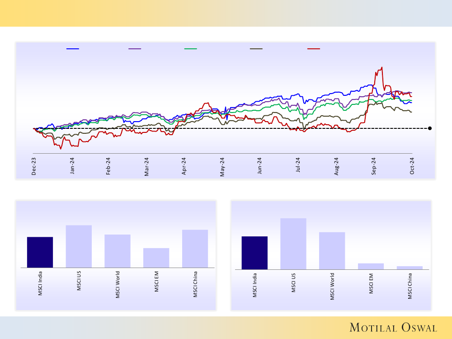Select the purple legend line marker
452x339 pixels.
tap(135, 48)
